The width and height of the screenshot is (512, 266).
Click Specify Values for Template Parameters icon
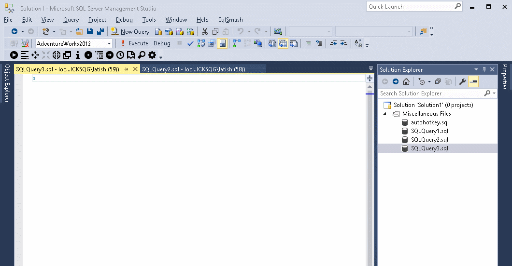click(x=358, y=43)
